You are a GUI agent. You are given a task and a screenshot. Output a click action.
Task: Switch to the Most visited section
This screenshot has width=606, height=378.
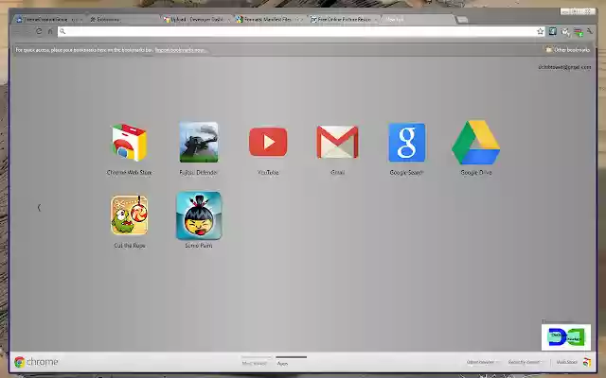coord(255,363)
